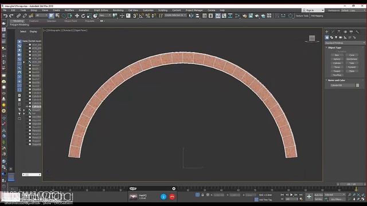
Task: Click the Zoom magnifier viewport control
Action: (349, 195)
